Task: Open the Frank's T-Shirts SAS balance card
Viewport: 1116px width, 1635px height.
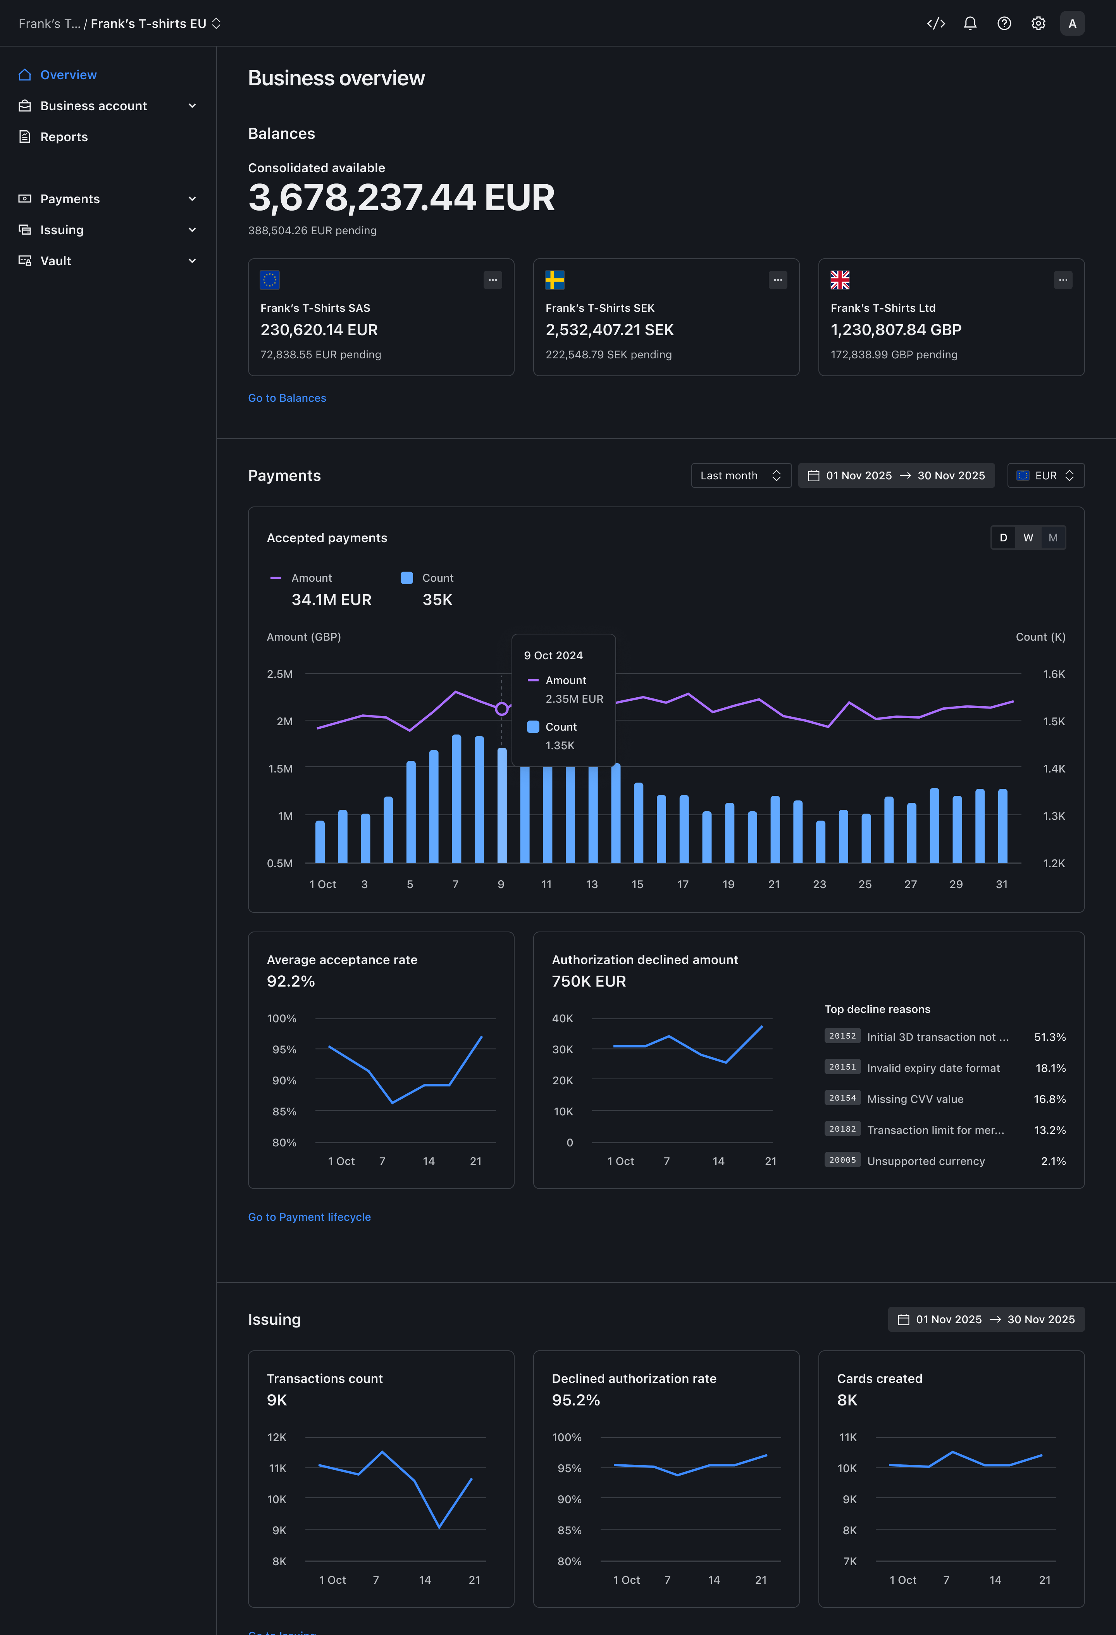Action: pos(381,317)
